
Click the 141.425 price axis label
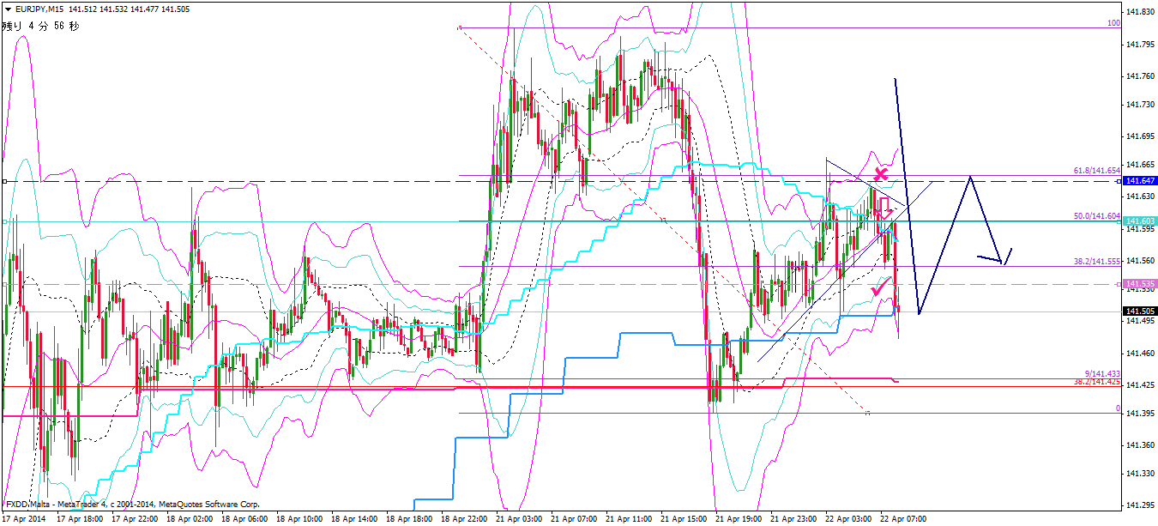[1141, 384]
